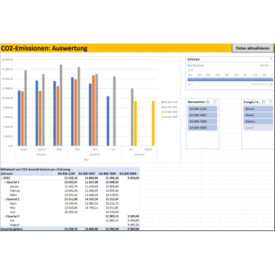Open the Zeitraum row filter dropdown

point(55,174)
